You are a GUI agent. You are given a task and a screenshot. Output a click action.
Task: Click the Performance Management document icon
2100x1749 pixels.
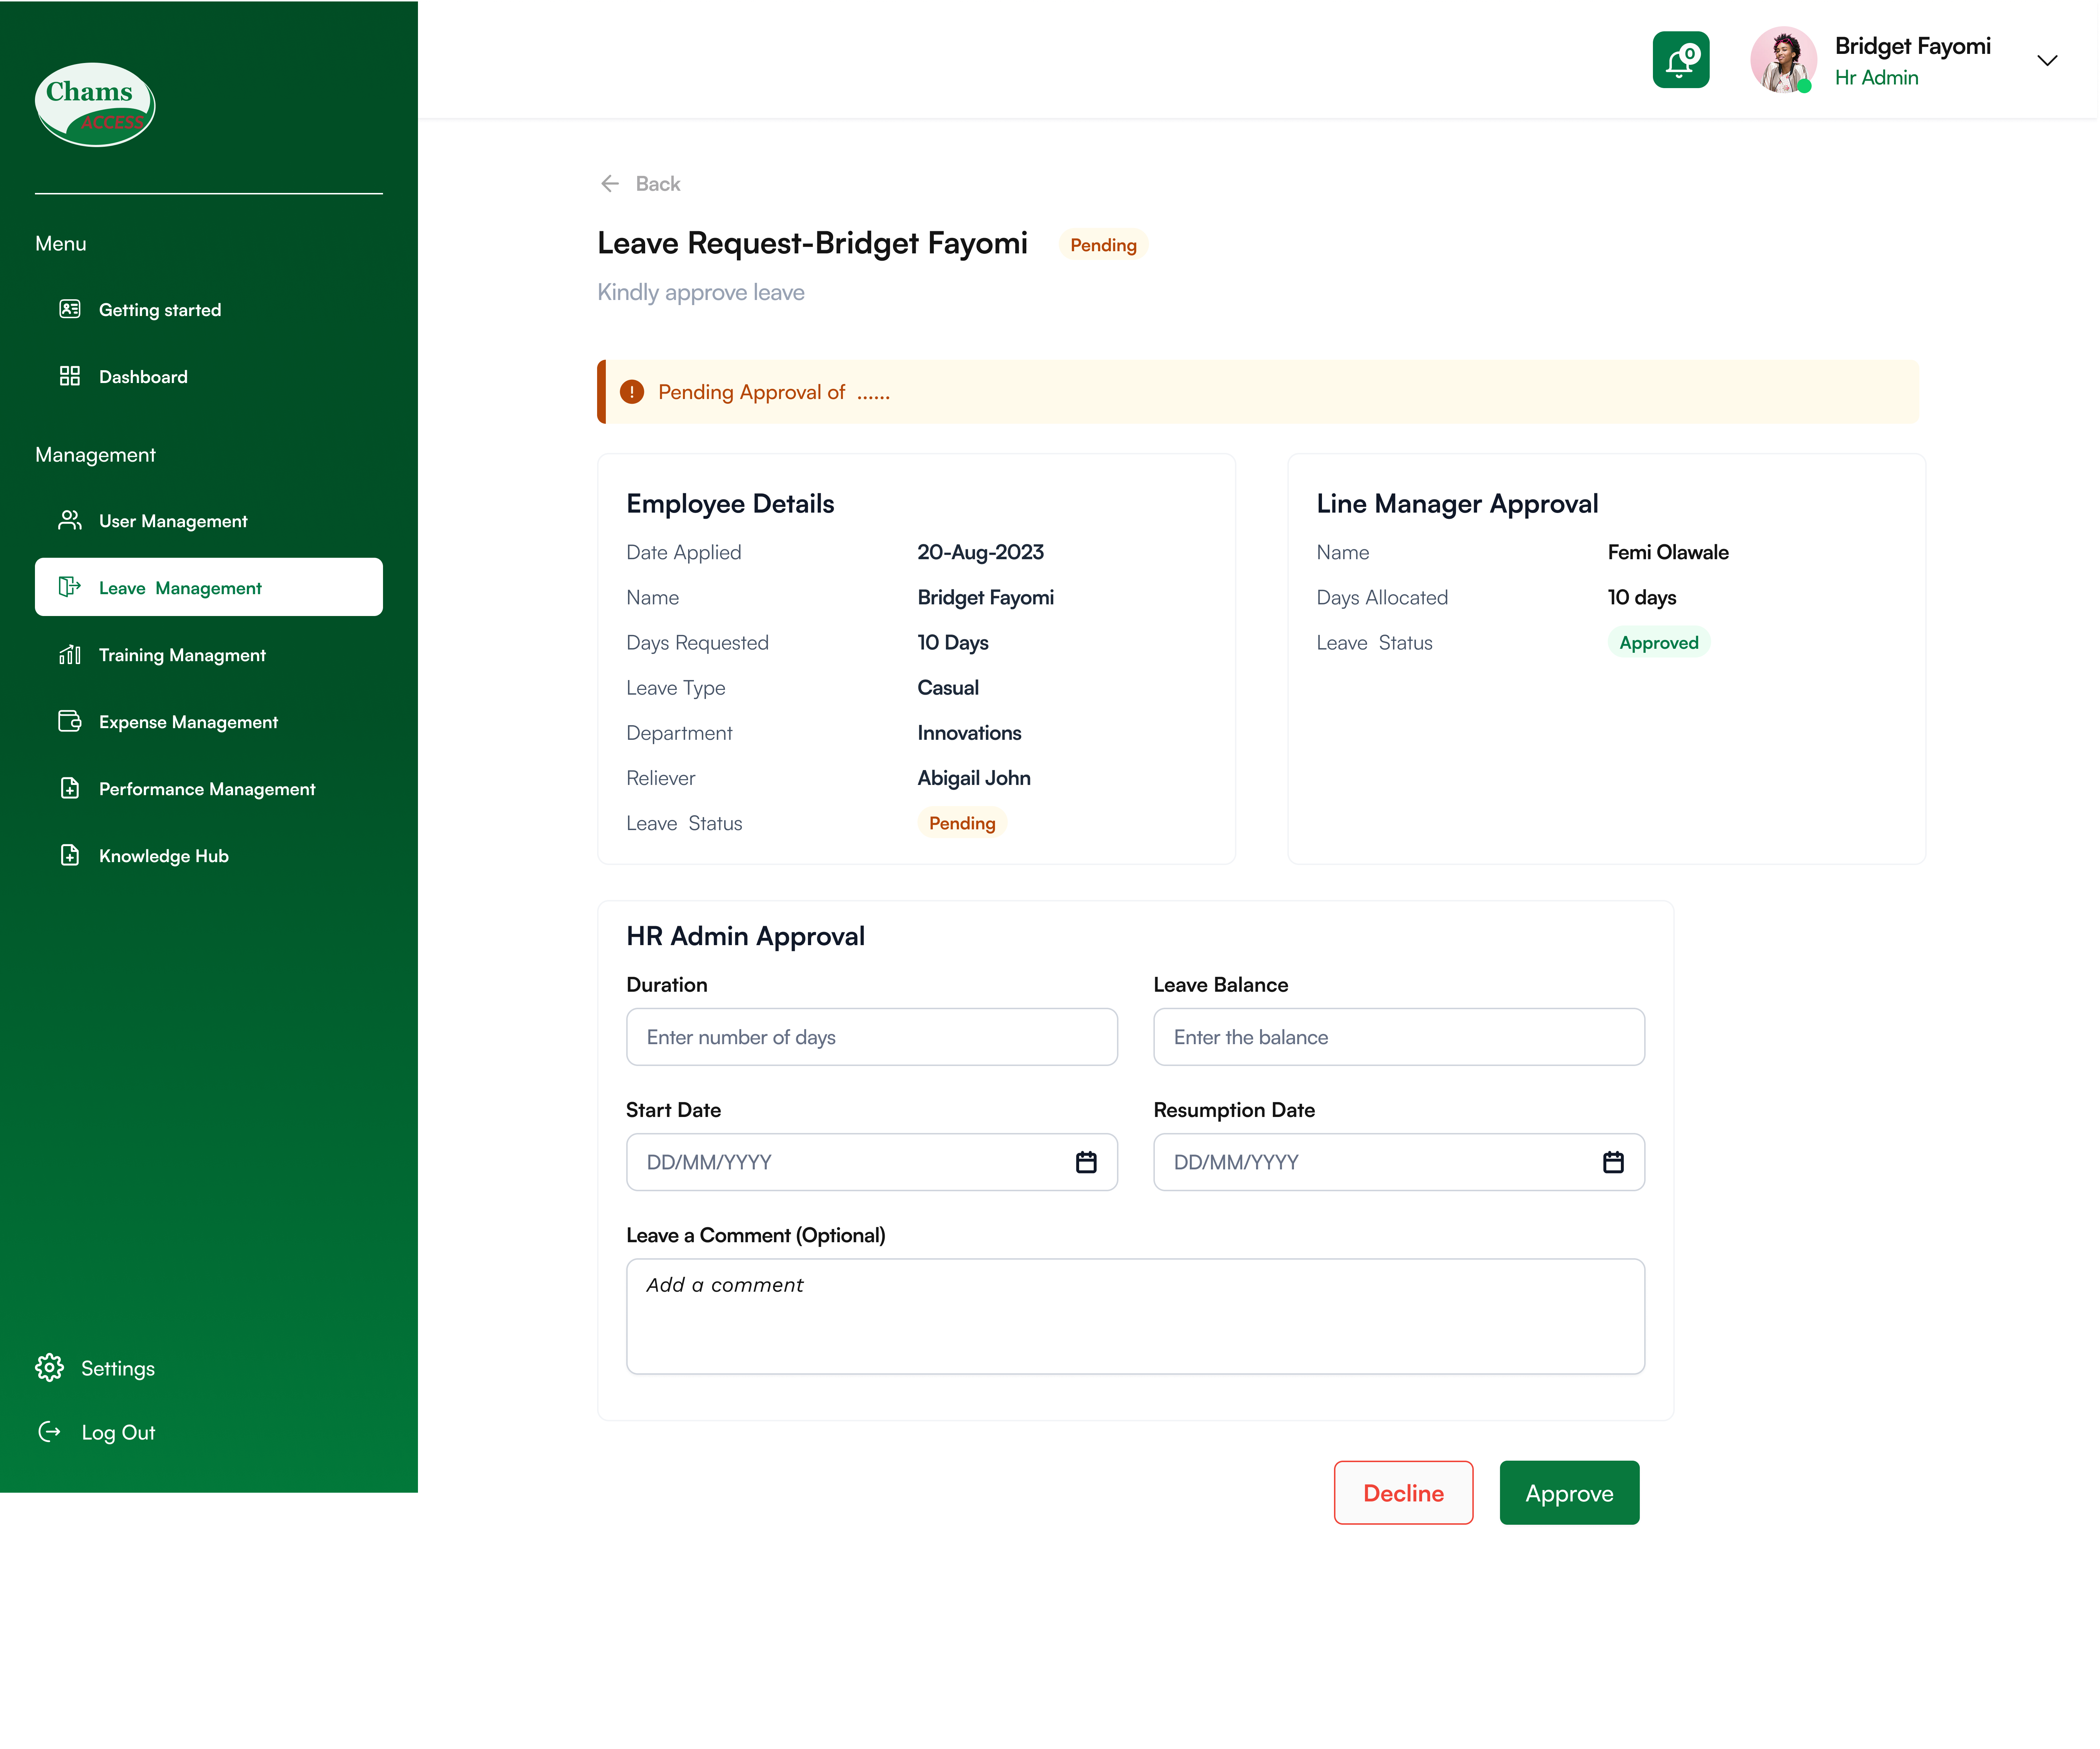point(70,788)
